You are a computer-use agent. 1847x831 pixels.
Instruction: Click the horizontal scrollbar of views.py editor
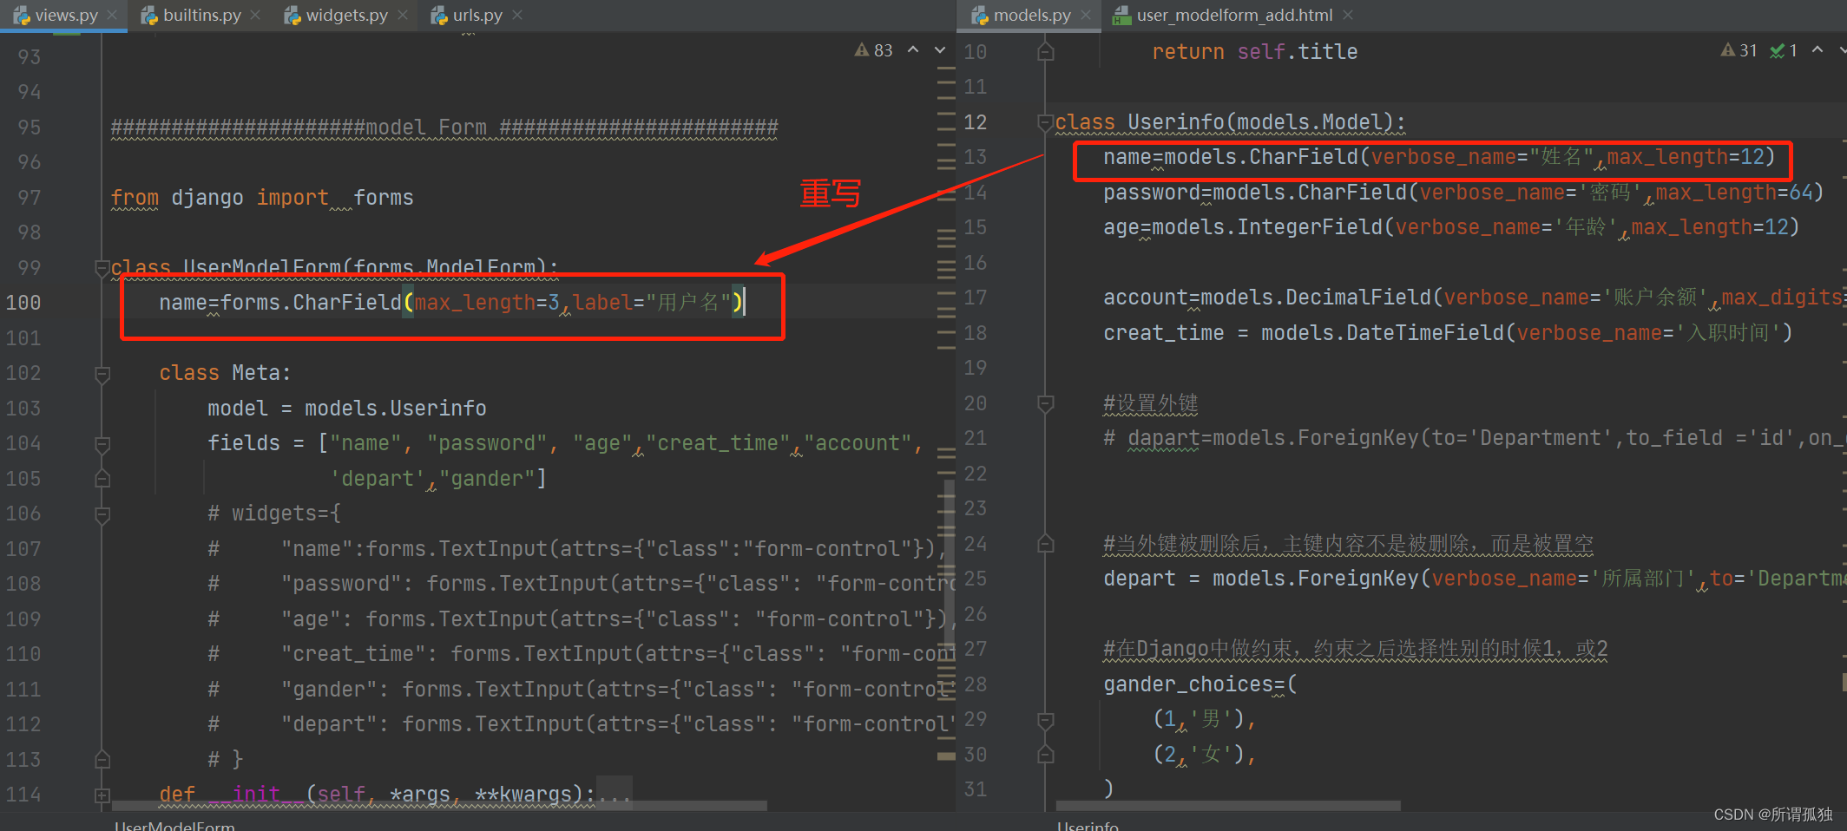439,807
